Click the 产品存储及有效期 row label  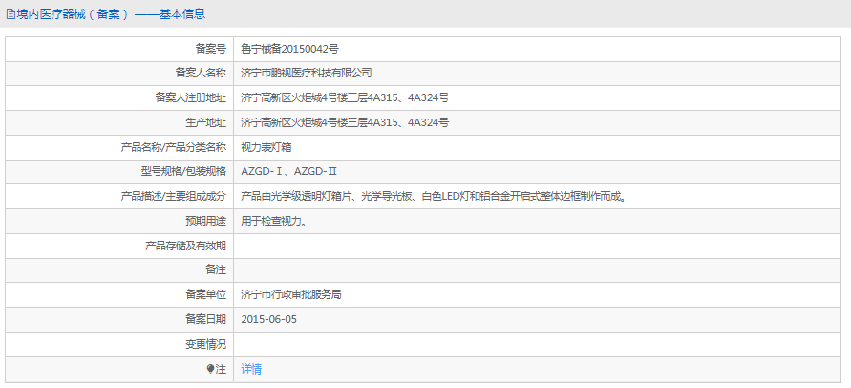185,247
